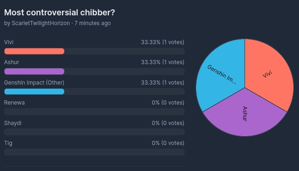
Task: Click the empty Tig vote bar
Action: pyautogui.click(x=95, y=152)
